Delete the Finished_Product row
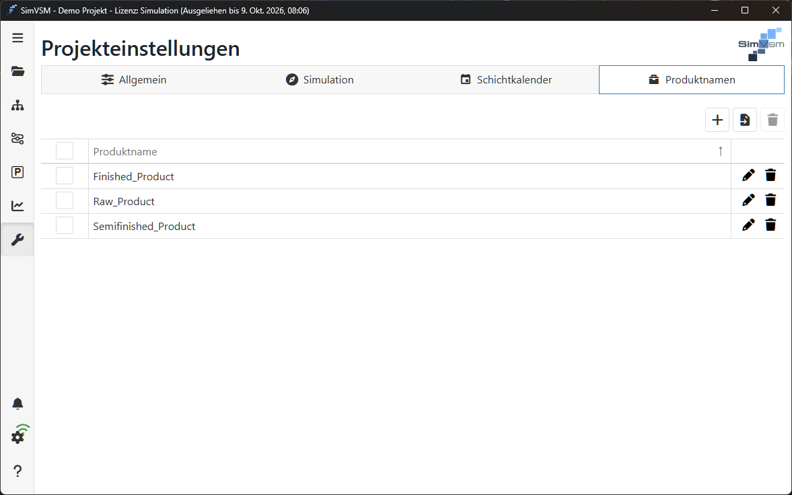792x495 pixels. pos(770,176)
